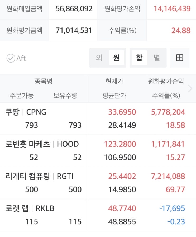Image resolution: width=196 pixels, height=237 pixels.
Task: Show more columns with right chevron
Action: (x=190, y=88)
